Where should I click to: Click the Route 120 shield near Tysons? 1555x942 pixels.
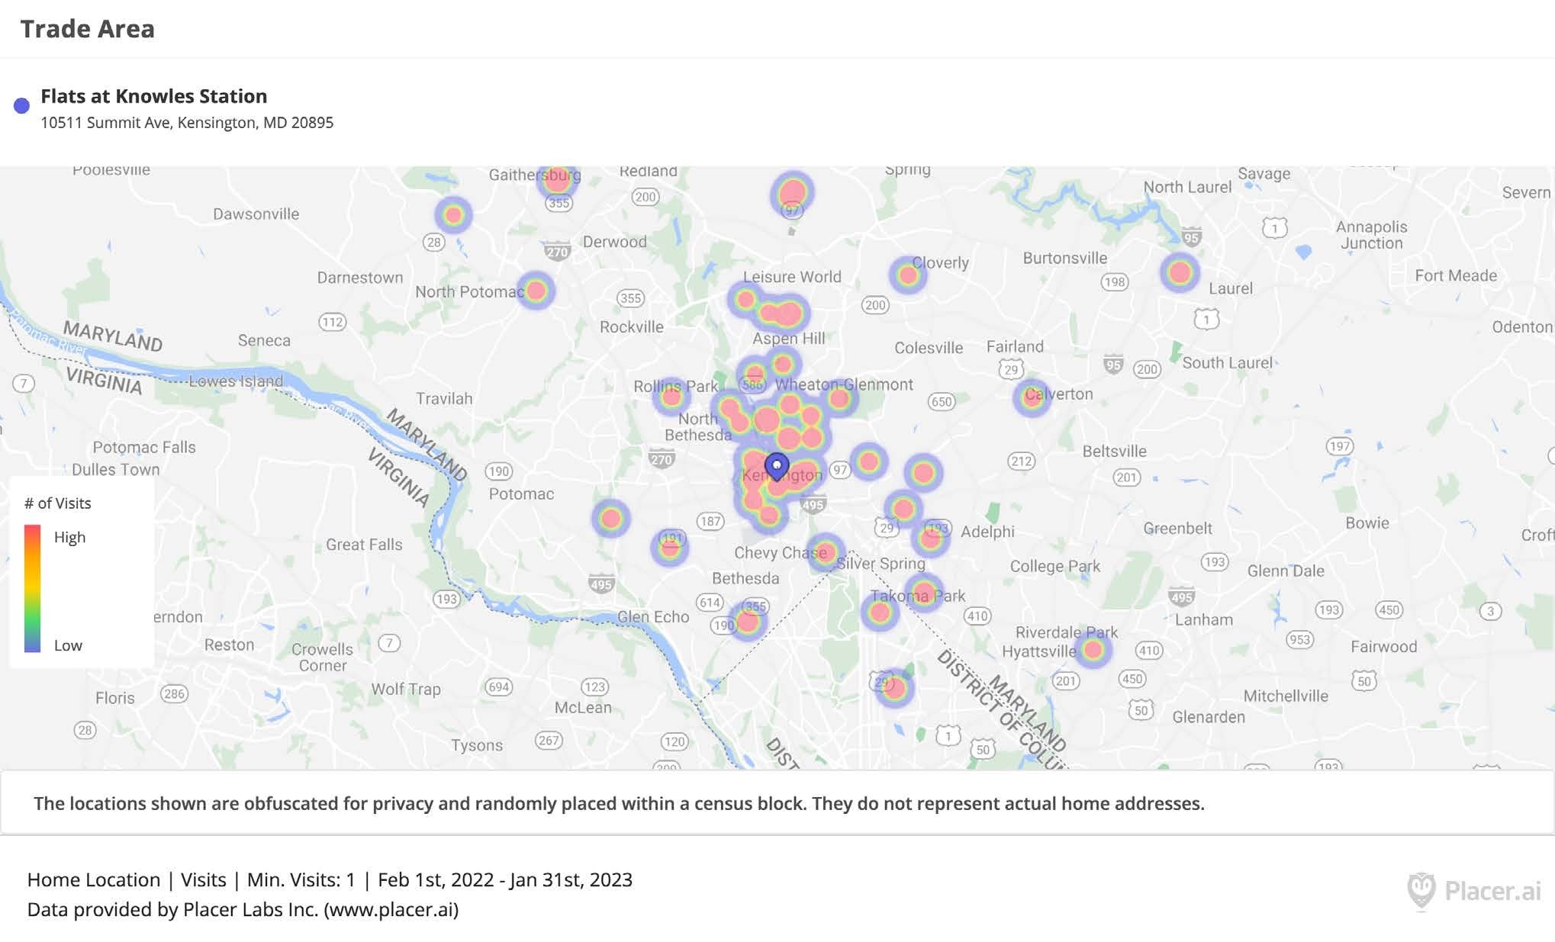tap(674, 741)
